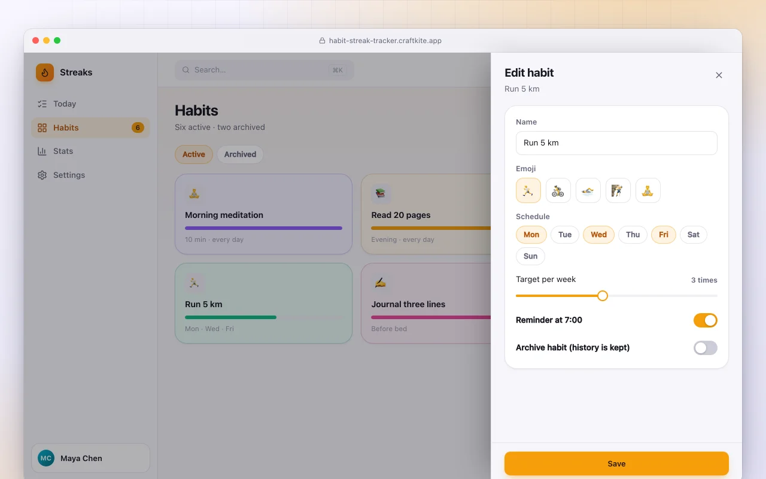Choose the cyclist emoji
Screen dimensions: 766x479
(x=558, y=190)
